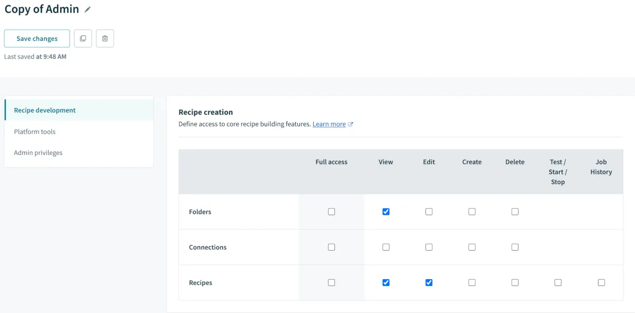Check Delete permission for Folders
Screen dimensions: 635x313
pos(515,211)
